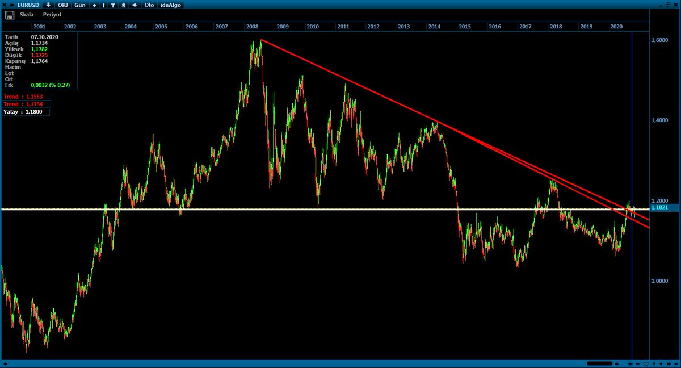Click the right arrow beside the bottom scrollbar

[616, 363]
